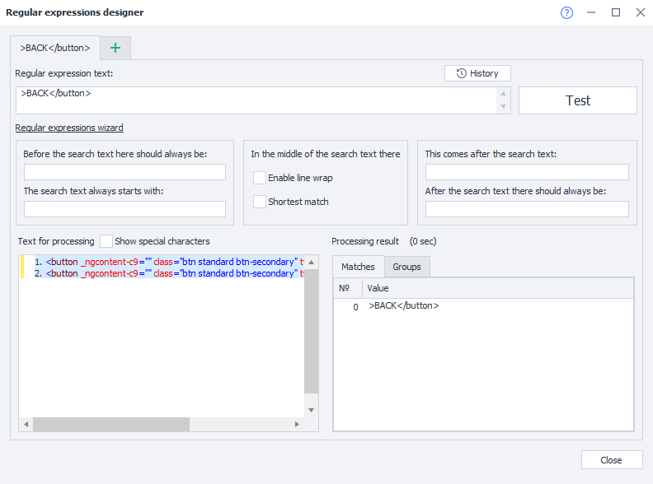Click the horizontal scrollbar thumb in text area
The image size is (653, 484).
click(111, 424)
